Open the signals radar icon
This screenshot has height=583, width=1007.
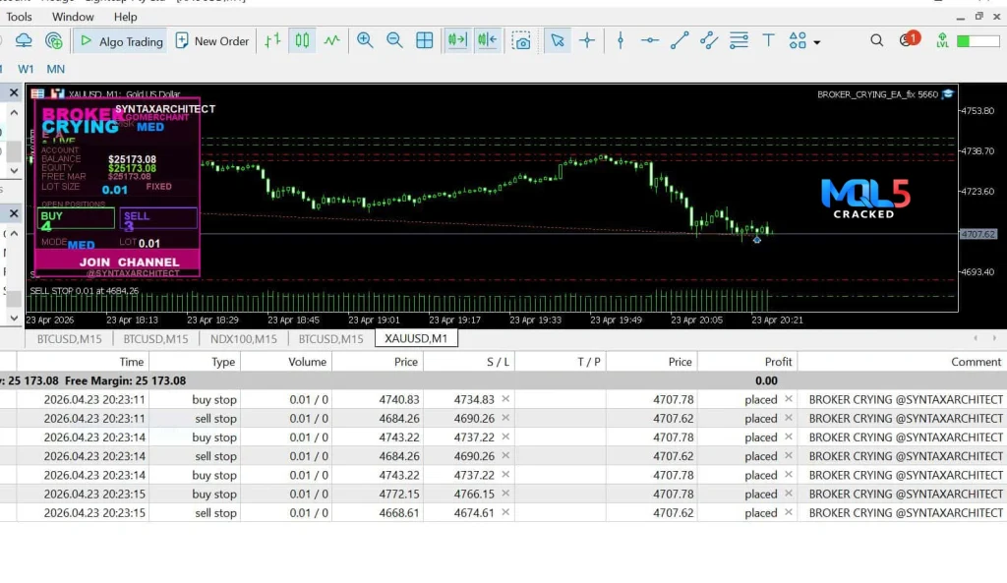click(x=54, y=41)
